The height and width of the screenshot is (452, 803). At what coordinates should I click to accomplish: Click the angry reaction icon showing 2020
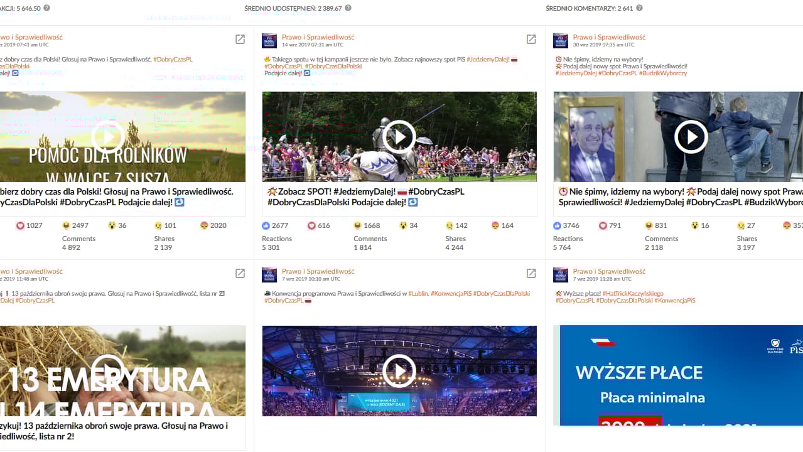pyautogui.click(x=204, y=225)
